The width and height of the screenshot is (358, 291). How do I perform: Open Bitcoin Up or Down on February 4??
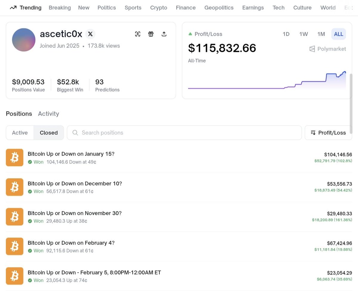point(71,243)
